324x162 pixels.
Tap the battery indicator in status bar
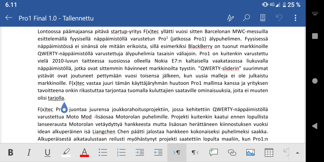(x=285, y=4)
